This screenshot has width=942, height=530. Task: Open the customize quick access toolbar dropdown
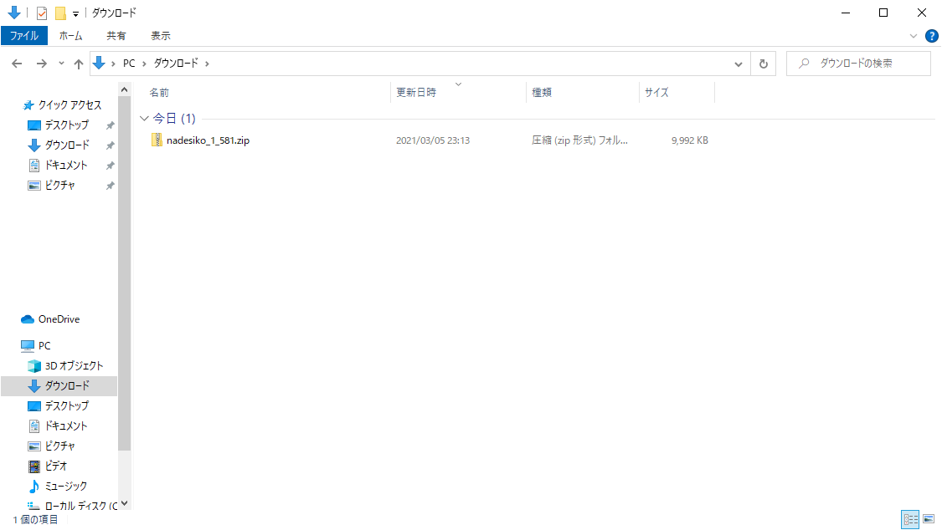click(75, 13)
